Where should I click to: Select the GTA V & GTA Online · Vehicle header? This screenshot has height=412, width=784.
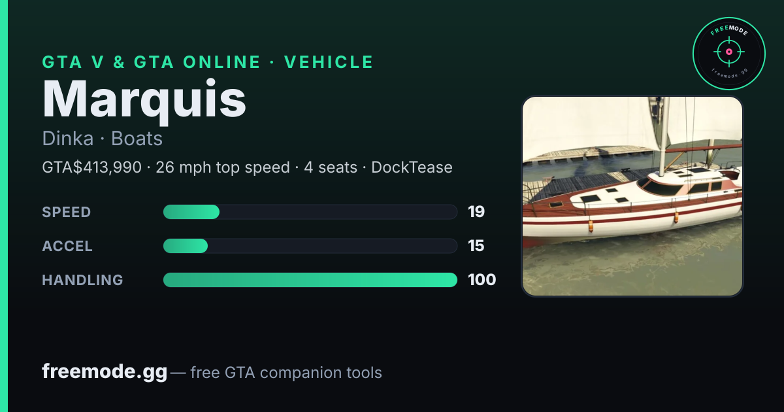click(x=208, y=62)
